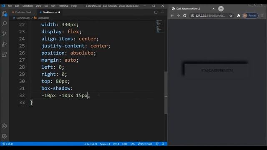Open the Extensions view
Viewport: 267px width, 150px height.
pyautogui.click(x=5, y=55)
